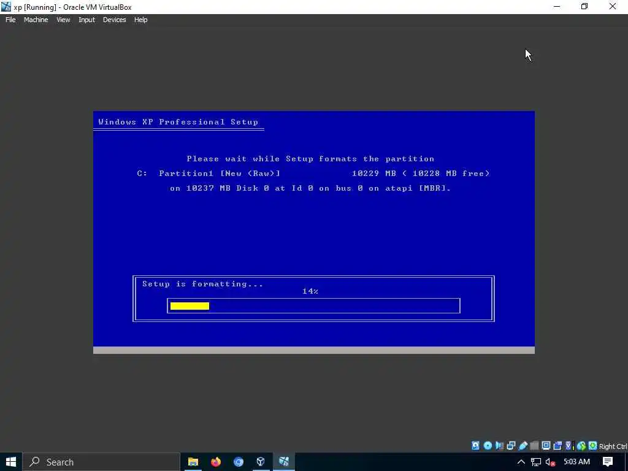The height and width of the screenshot is (471, 628).
Task: Show hidden system tray icons
Action: [521, 462]
